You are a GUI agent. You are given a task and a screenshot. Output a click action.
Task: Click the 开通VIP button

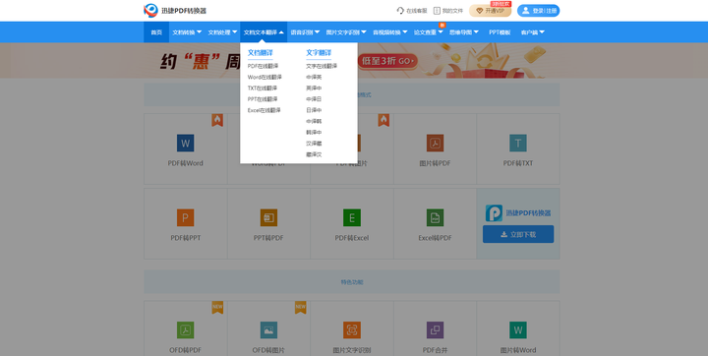tap(490, 11)
